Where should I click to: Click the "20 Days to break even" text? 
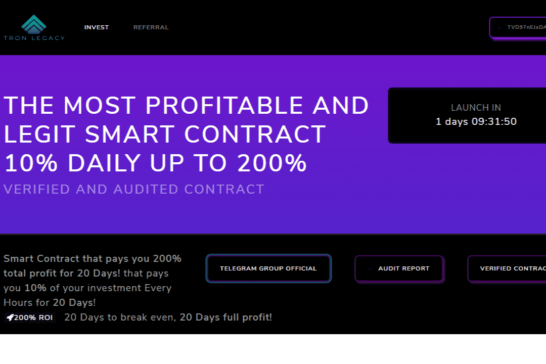(168, 318)
